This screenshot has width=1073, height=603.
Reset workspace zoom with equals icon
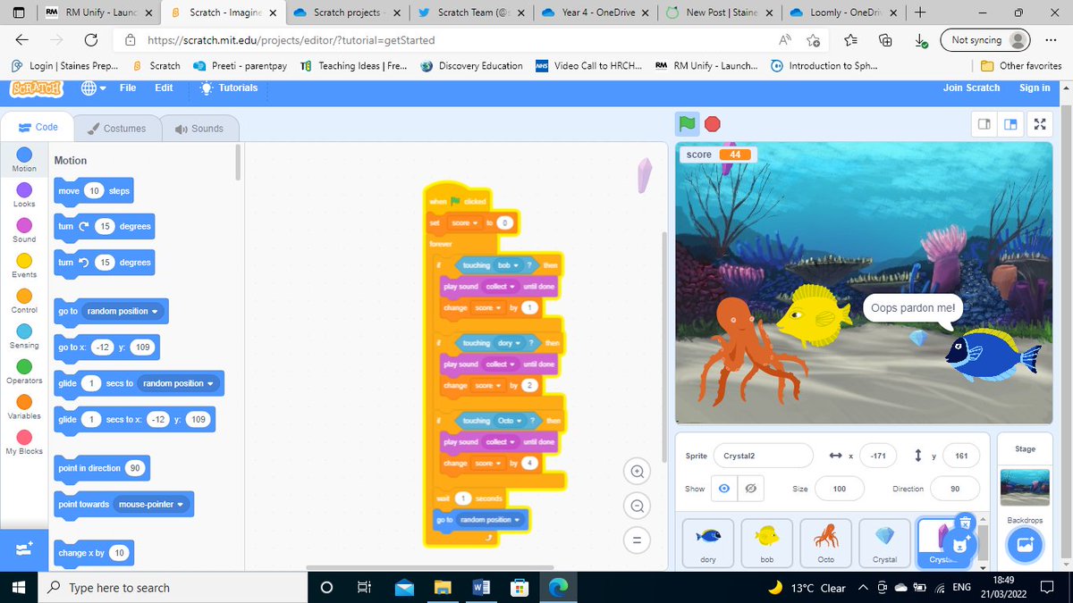pyautogui.click(x=637, y=540)
